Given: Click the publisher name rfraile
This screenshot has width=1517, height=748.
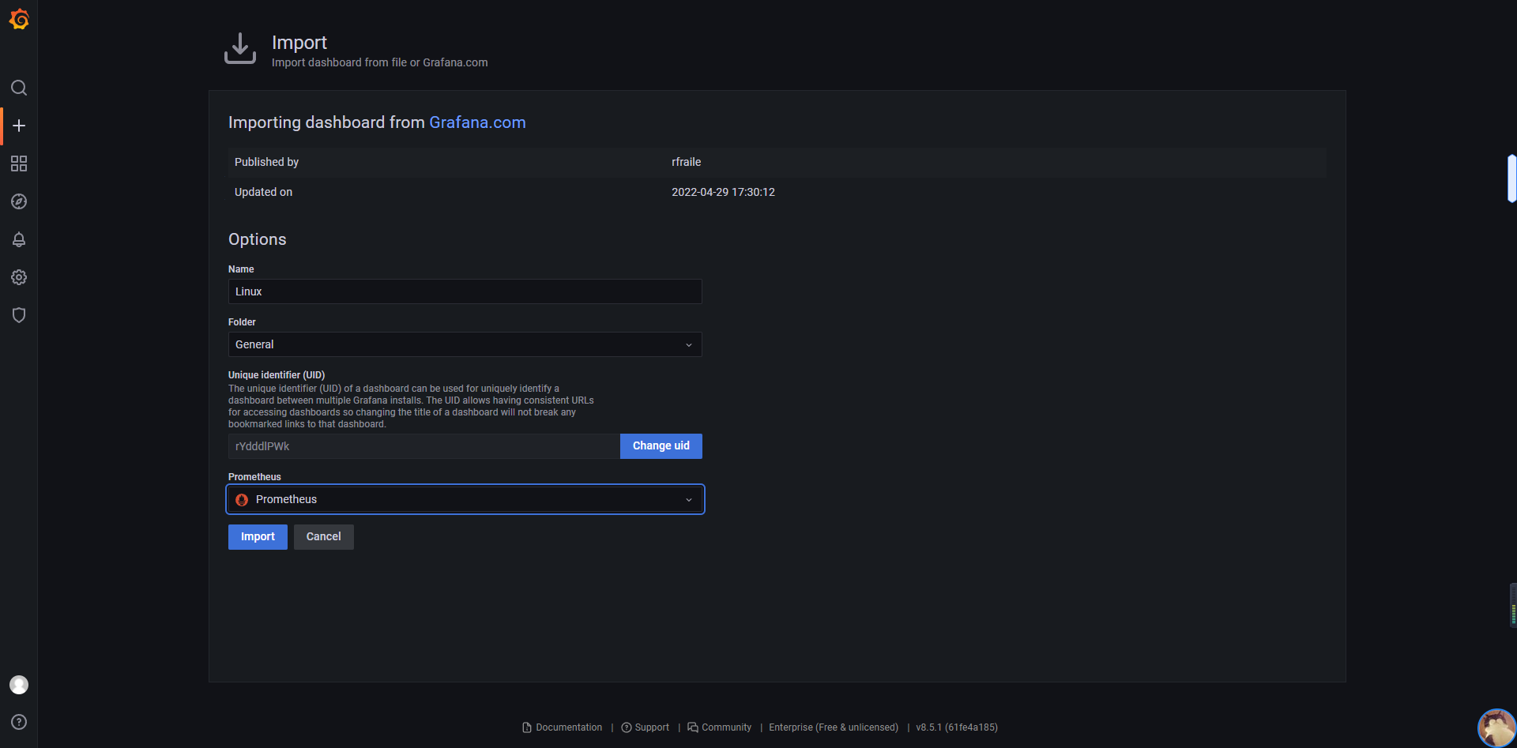Looking at the screenshot, I should (687, 162).
